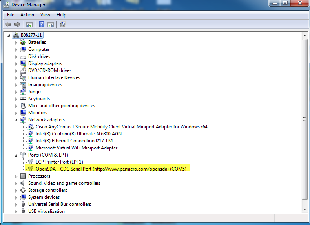Select Intel(R) Centrino(R) Ultimate-N 6300 AGN
Screen dimensions: 310x225
coord(78,134)
